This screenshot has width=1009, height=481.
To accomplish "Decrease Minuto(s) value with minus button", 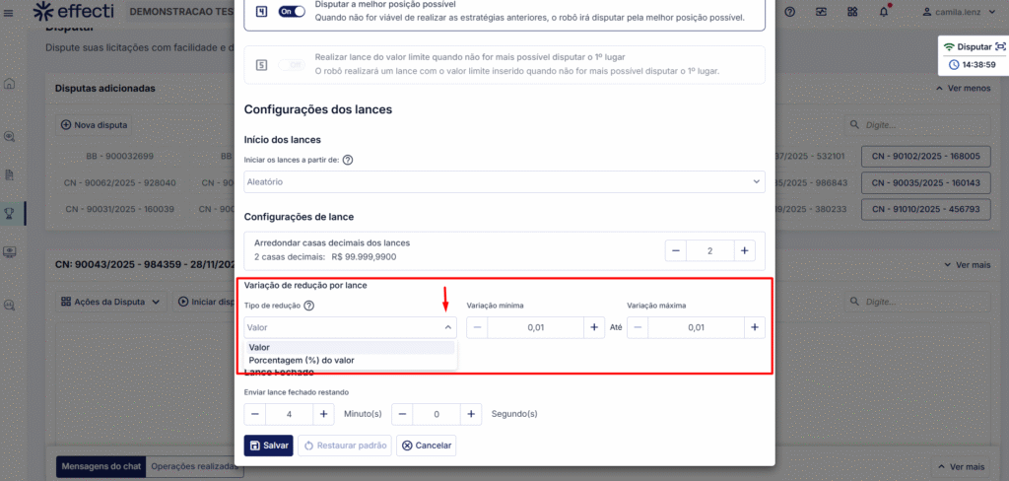I will pos(255,414).
